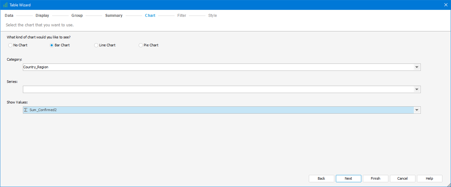451x187 pixels.
Task: Switch to the Display step
Action: (42, 16)
